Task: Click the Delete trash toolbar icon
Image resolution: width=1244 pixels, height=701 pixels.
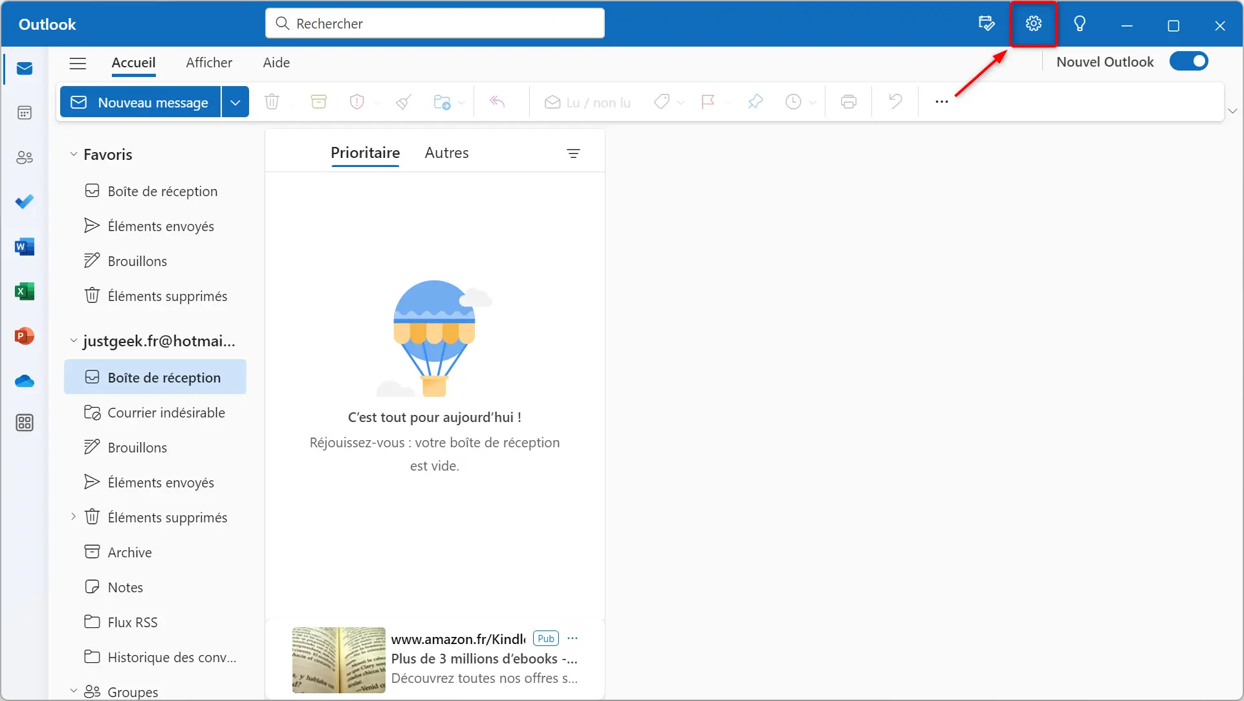Action: pos(272,102)
